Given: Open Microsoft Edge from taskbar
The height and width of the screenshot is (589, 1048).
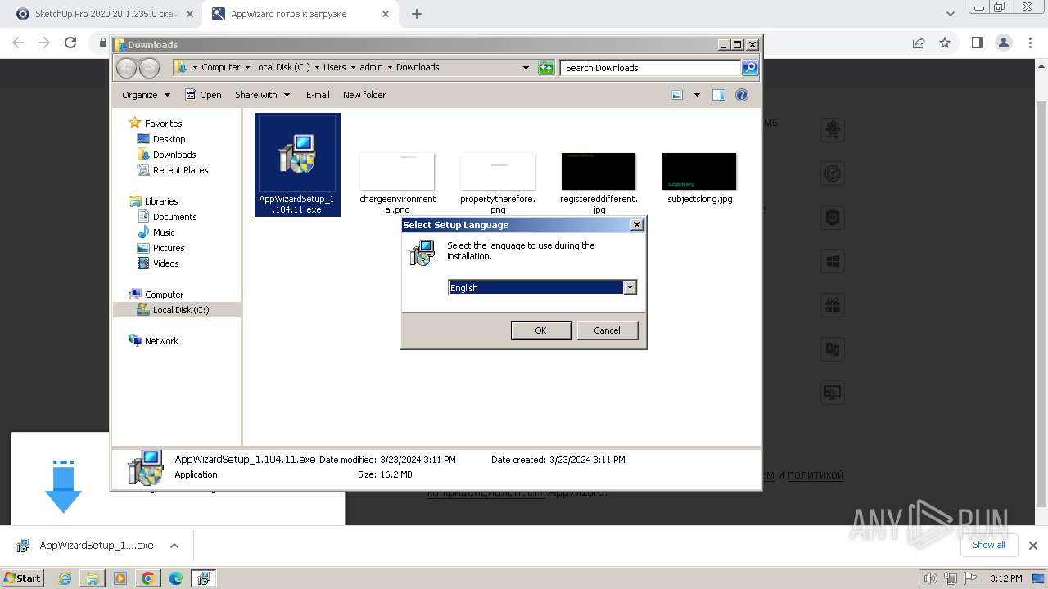Looking at the screenshot, I should click(x=176, y=578).
